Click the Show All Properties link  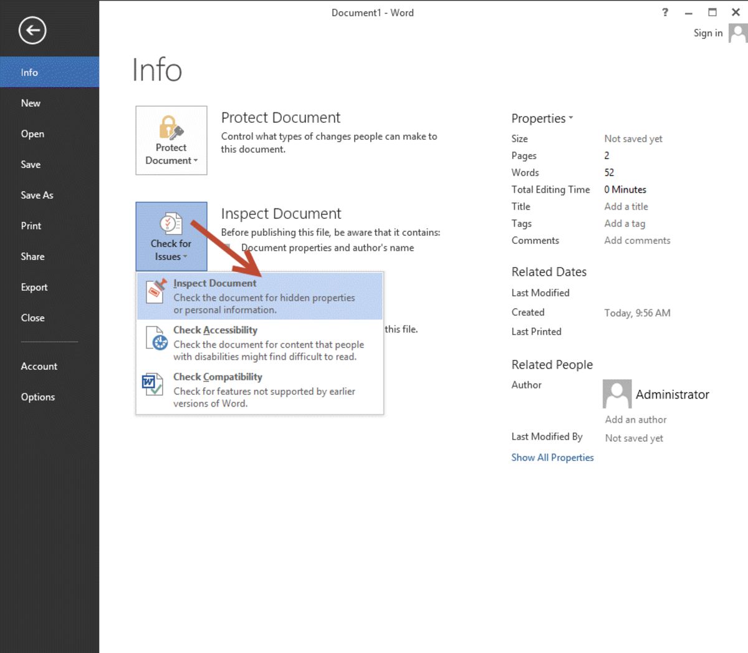pyautogui.click(x=552, y=457)
